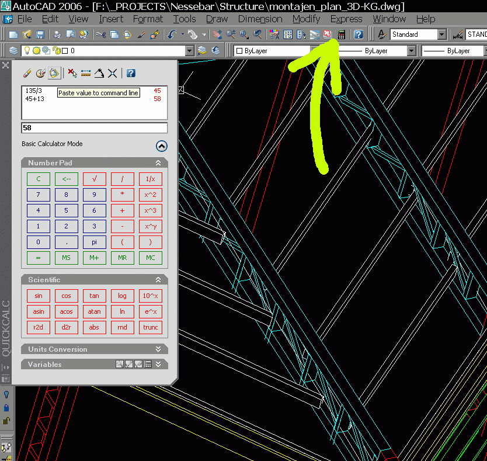Open the Sheet Set Manager icon

315,34
